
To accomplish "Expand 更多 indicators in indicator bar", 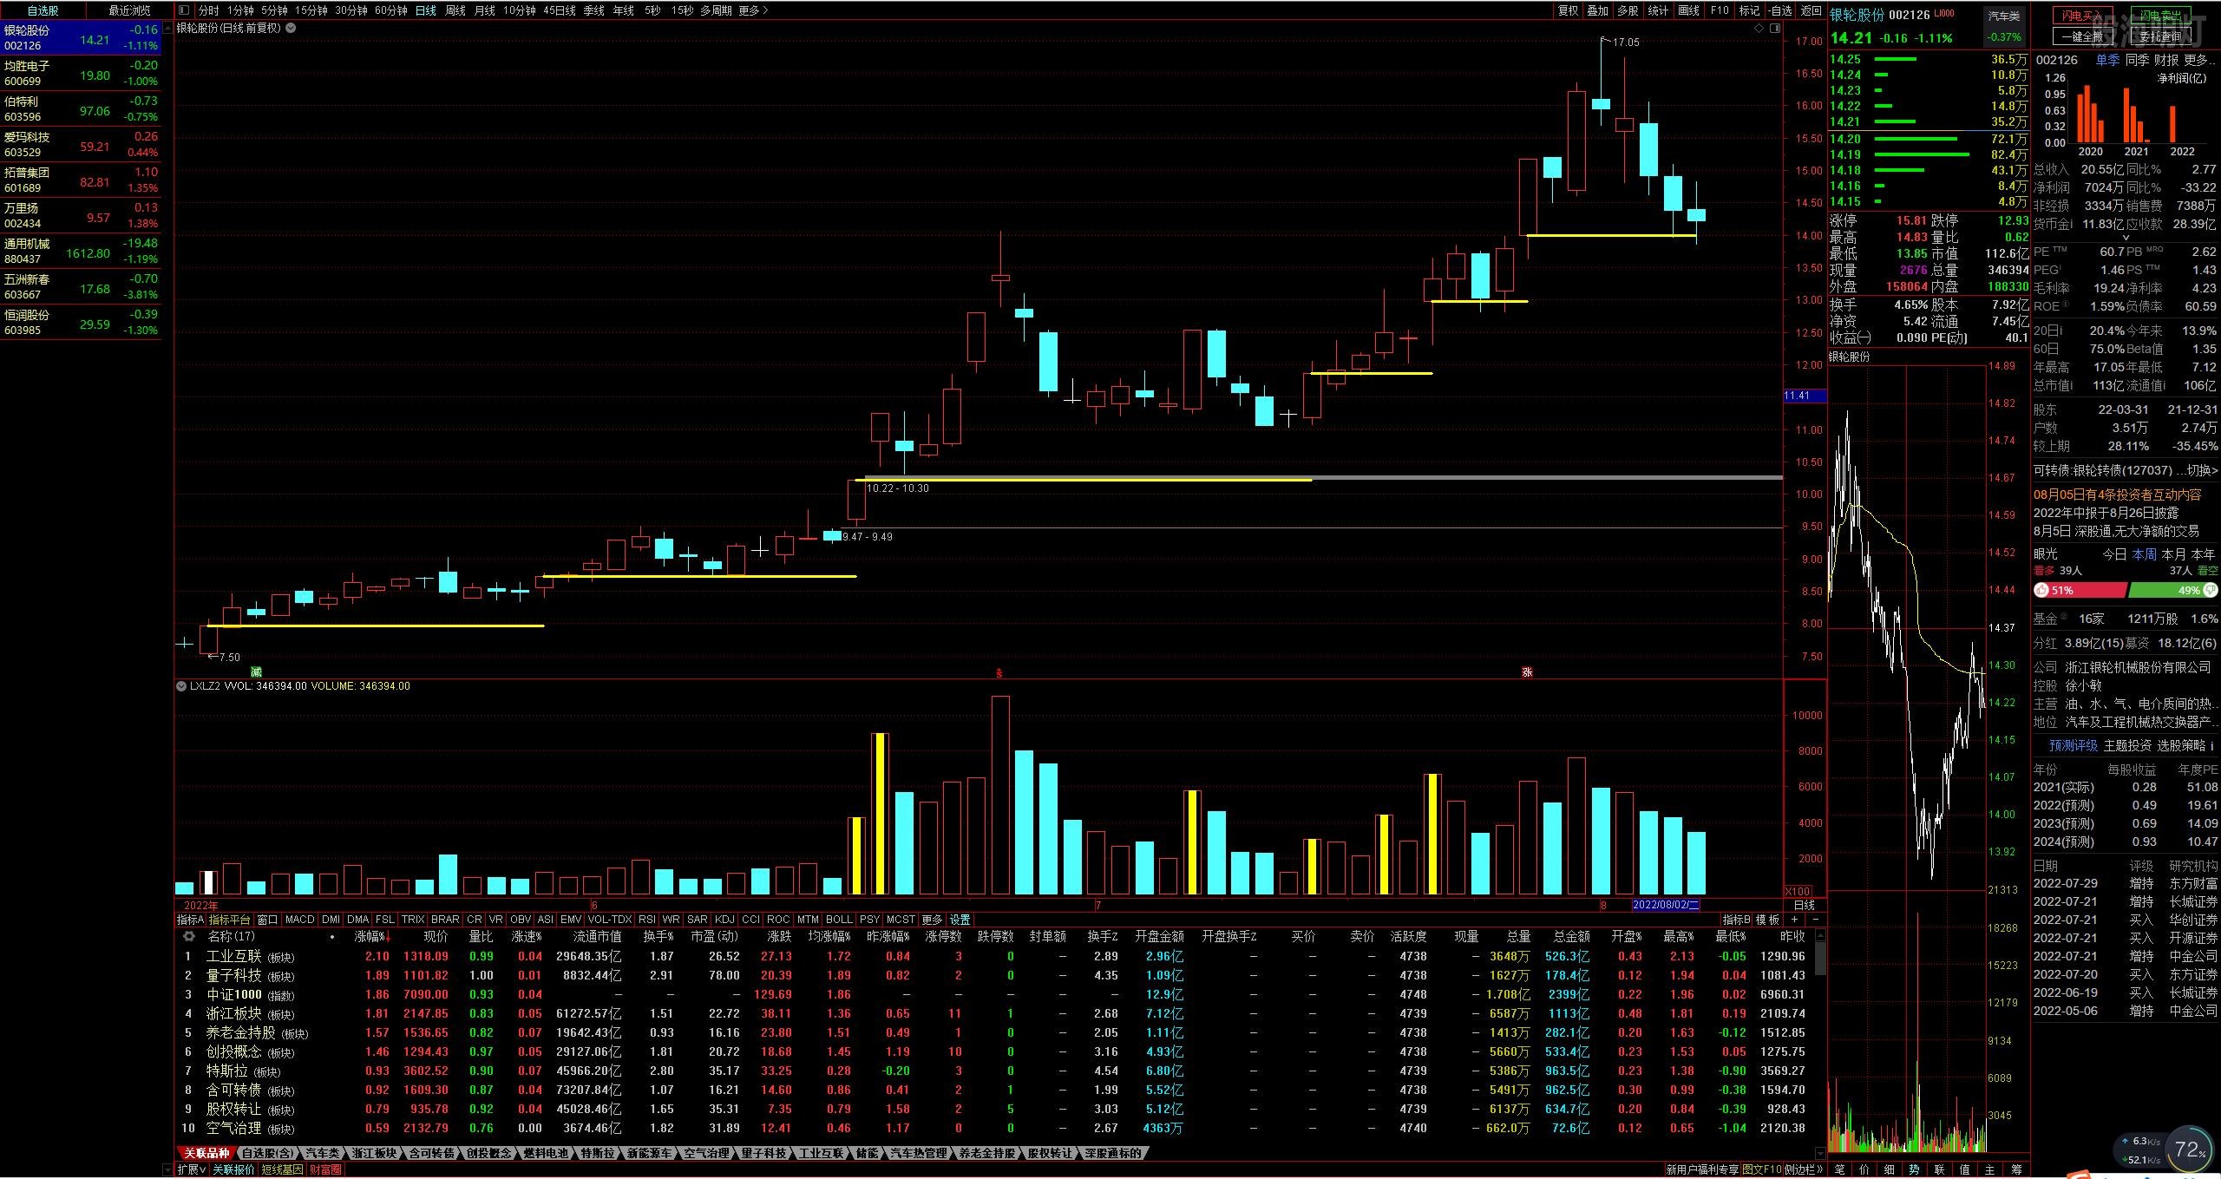I will pos(931,920).
